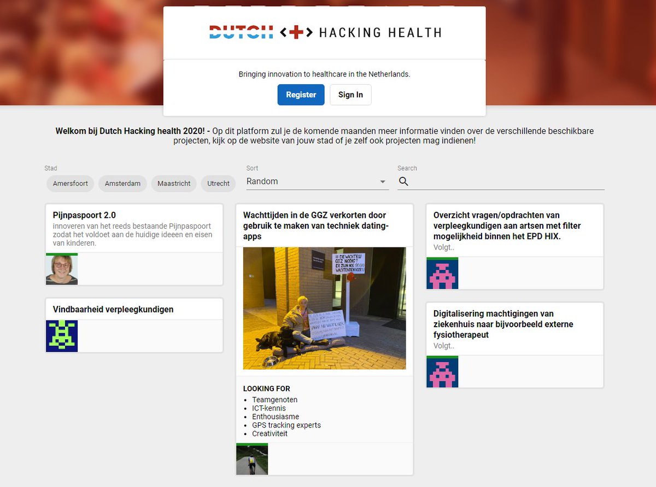Click the Sign In button
This screenshot has height=487, width=656.
(350, 95)
